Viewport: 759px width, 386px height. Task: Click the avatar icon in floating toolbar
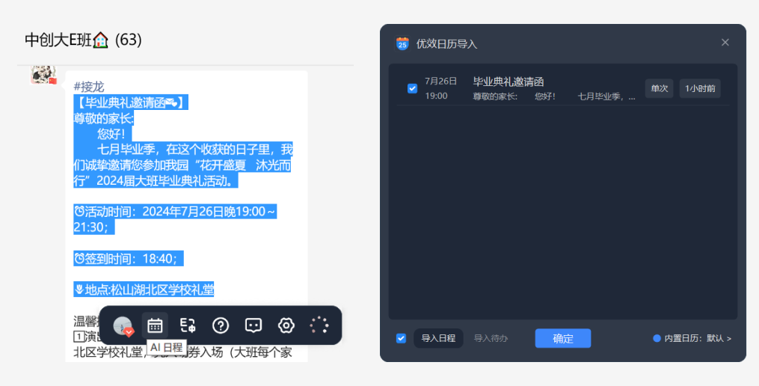click(123, 325)
